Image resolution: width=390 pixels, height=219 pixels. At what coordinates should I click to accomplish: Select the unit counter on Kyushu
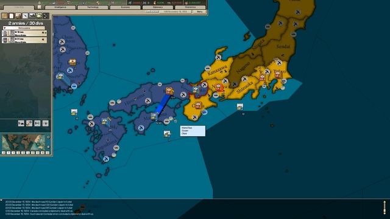tap(105, 121)
